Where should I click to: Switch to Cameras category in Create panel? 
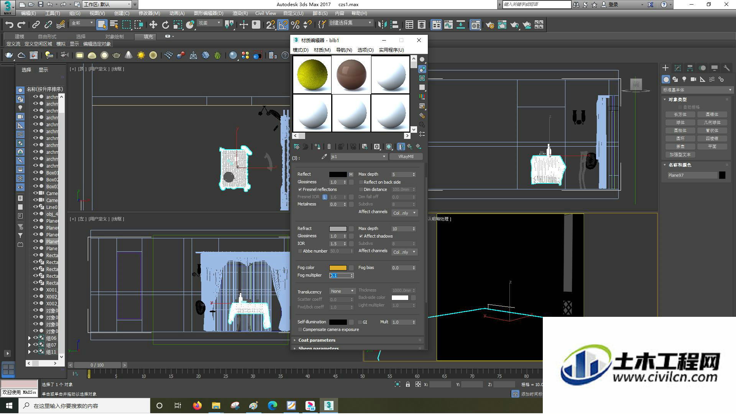(x=693, y=79)
